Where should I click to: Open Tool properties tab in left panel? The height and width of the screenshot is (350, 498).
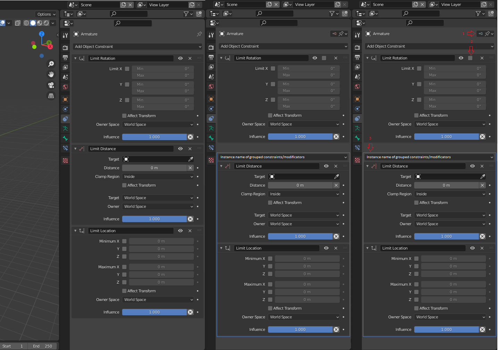pyautogui.click(x=65, y=35)
